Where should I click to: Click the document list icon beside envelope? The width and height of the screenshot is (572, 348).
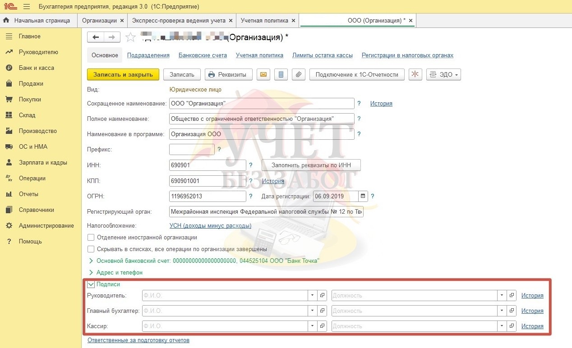pyautogui.click(x=281, y=75)
